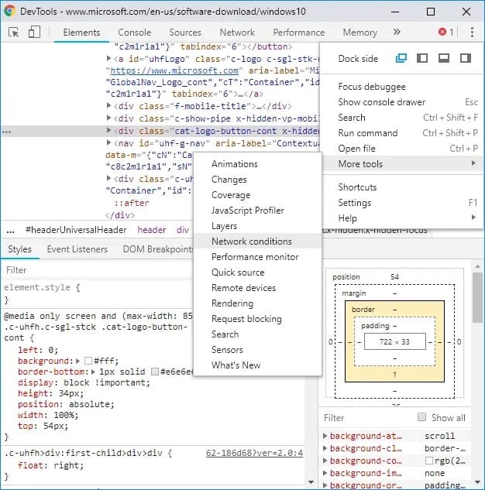Click Focus debuggee menu item
The image size is (485, 490).
coord(402,86)
